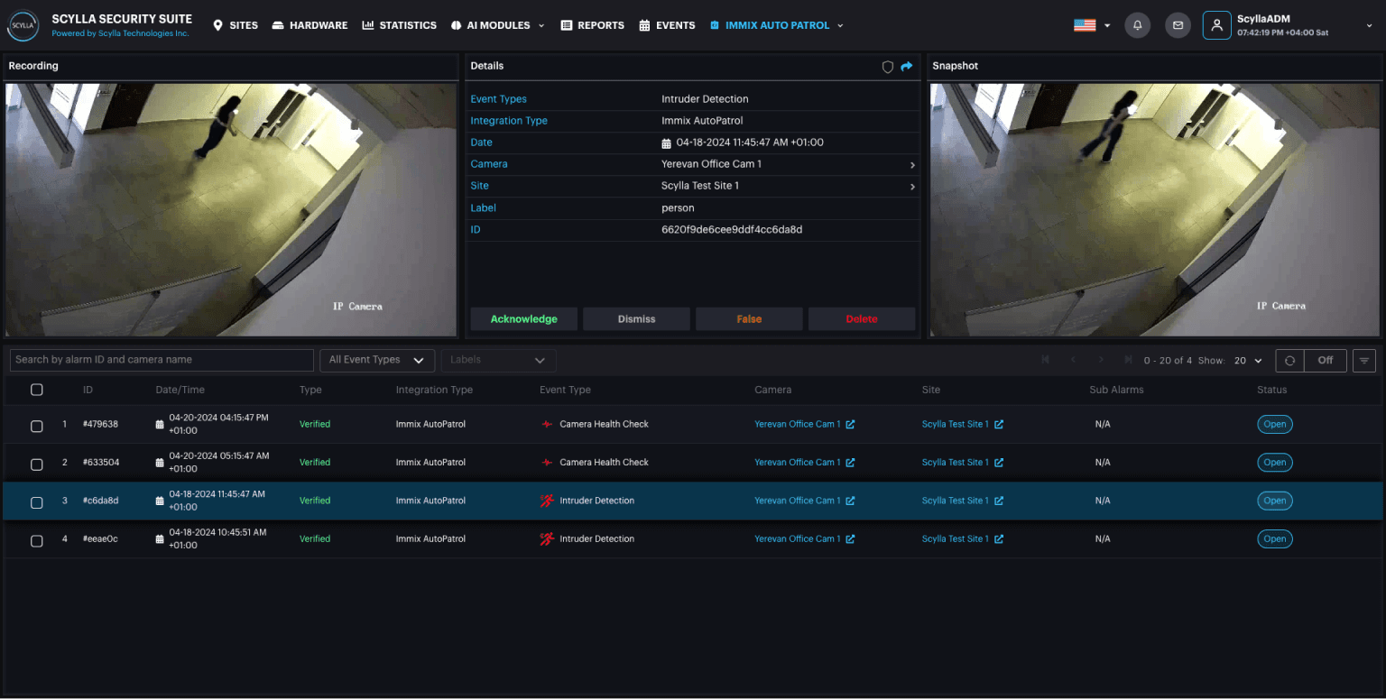1386x699 pixels.
Task: Open the Reports menu
Action: click(x=593, y=25)
